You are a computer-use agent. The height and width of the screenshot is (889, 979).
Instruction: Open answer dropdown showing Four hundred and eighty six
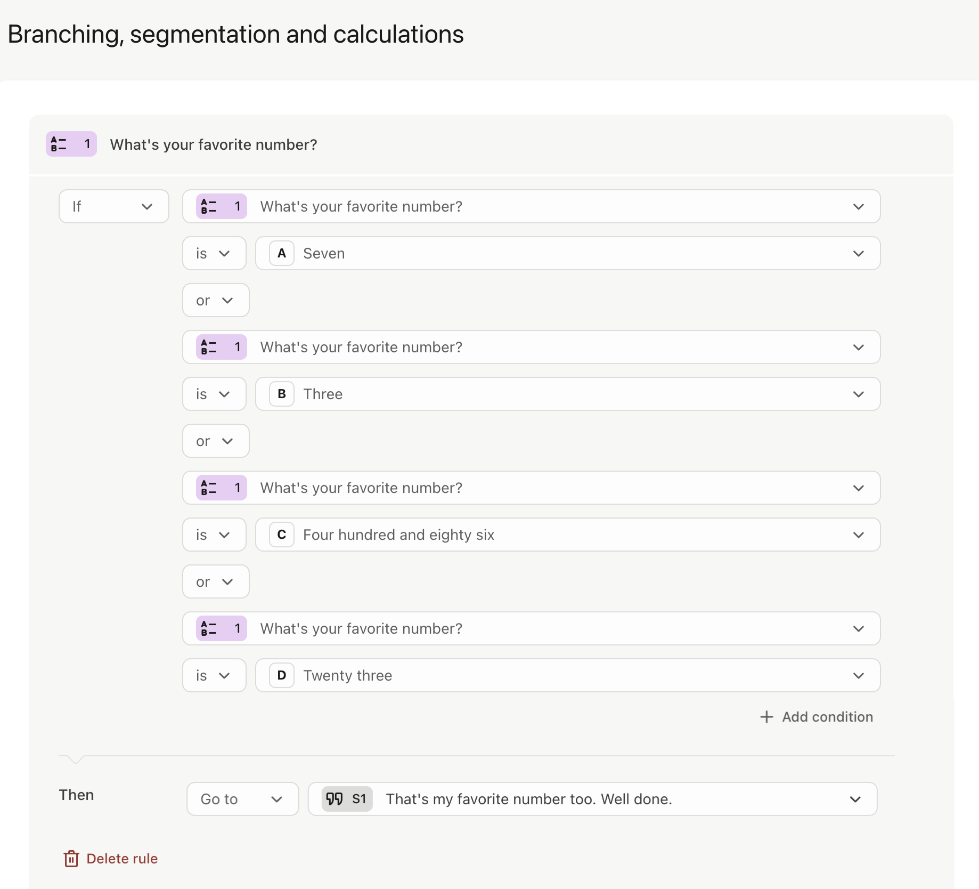click(x=568, y=535)
